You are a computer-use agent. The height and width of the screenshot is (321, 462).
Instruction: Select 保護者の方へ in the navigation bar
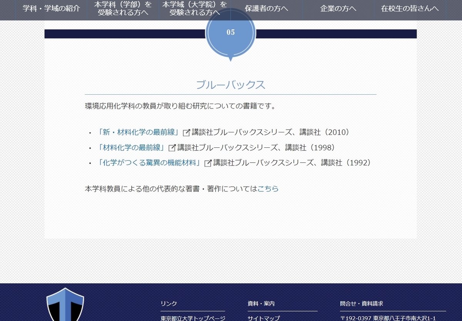(266, 8)
